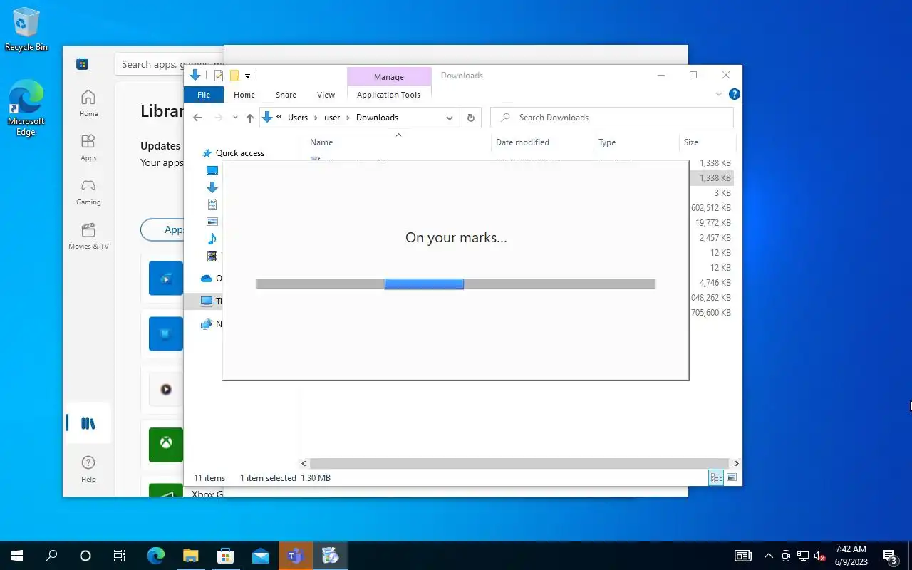This screenshot has height=570, width=912.
Task: Click Downloads in the address breadcrumb
Action: point(377,118)
